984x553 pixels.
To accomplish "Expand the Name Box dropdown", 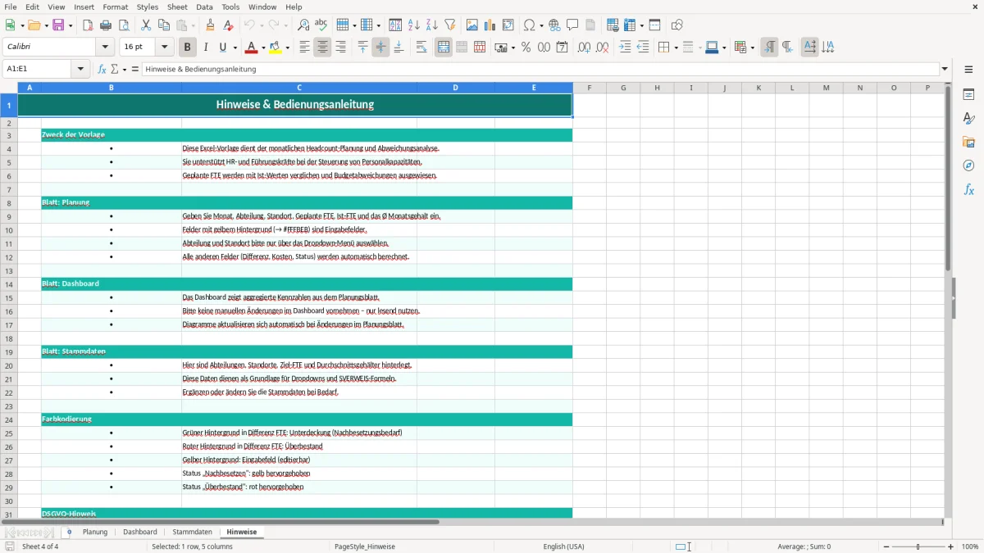I will point(81,69).
